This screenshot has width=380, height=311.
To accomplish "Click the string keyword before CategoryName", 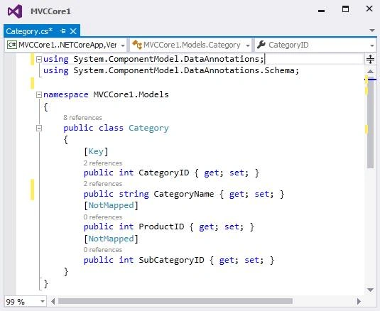I will pyautogui.click(x=134, y=195).
